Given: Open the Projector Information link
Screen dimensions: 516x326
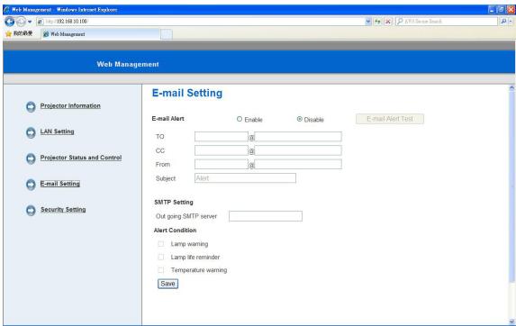Looking at the screenshot, I should pos(70,105).
